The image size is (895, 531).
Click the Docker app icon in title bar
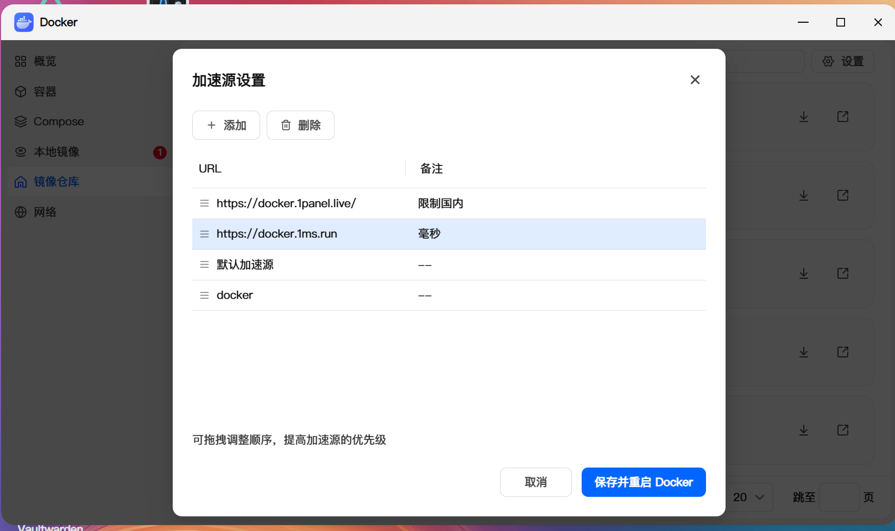[24, 22]
